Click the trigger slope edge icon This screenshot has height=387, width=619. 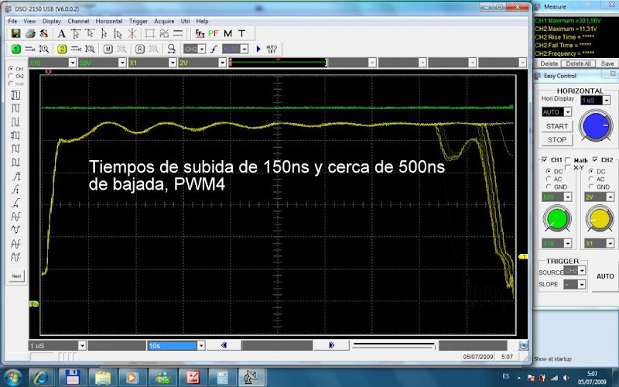(214, 49)
